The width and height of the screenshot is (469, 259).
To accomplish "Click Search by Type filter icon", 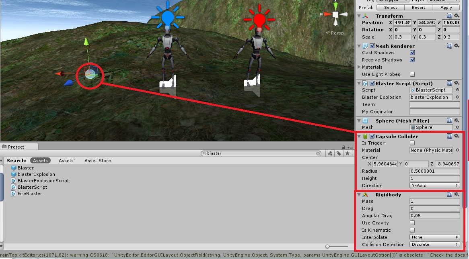I will coord(330,153).
